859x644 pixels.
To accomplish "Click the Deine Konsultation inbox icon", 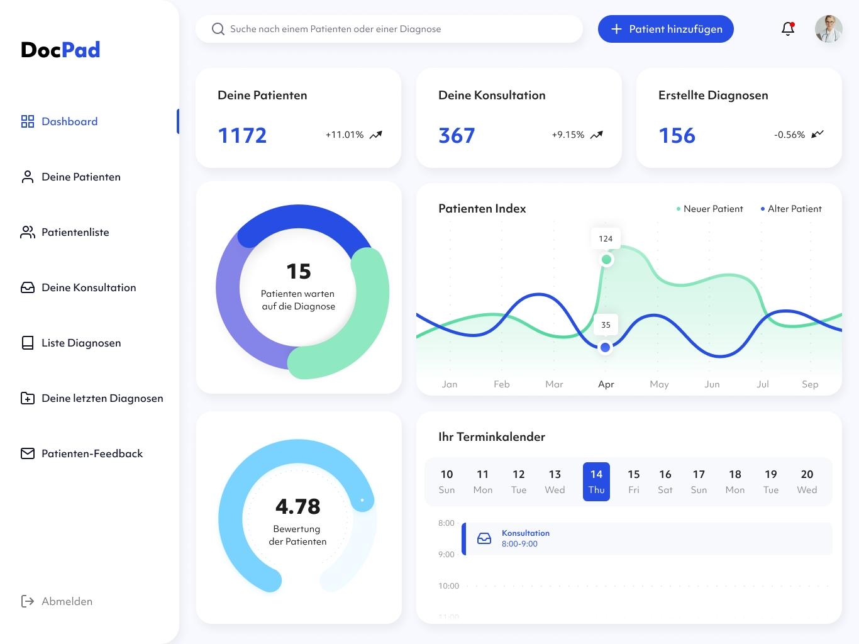I will (x=28, y=287).
